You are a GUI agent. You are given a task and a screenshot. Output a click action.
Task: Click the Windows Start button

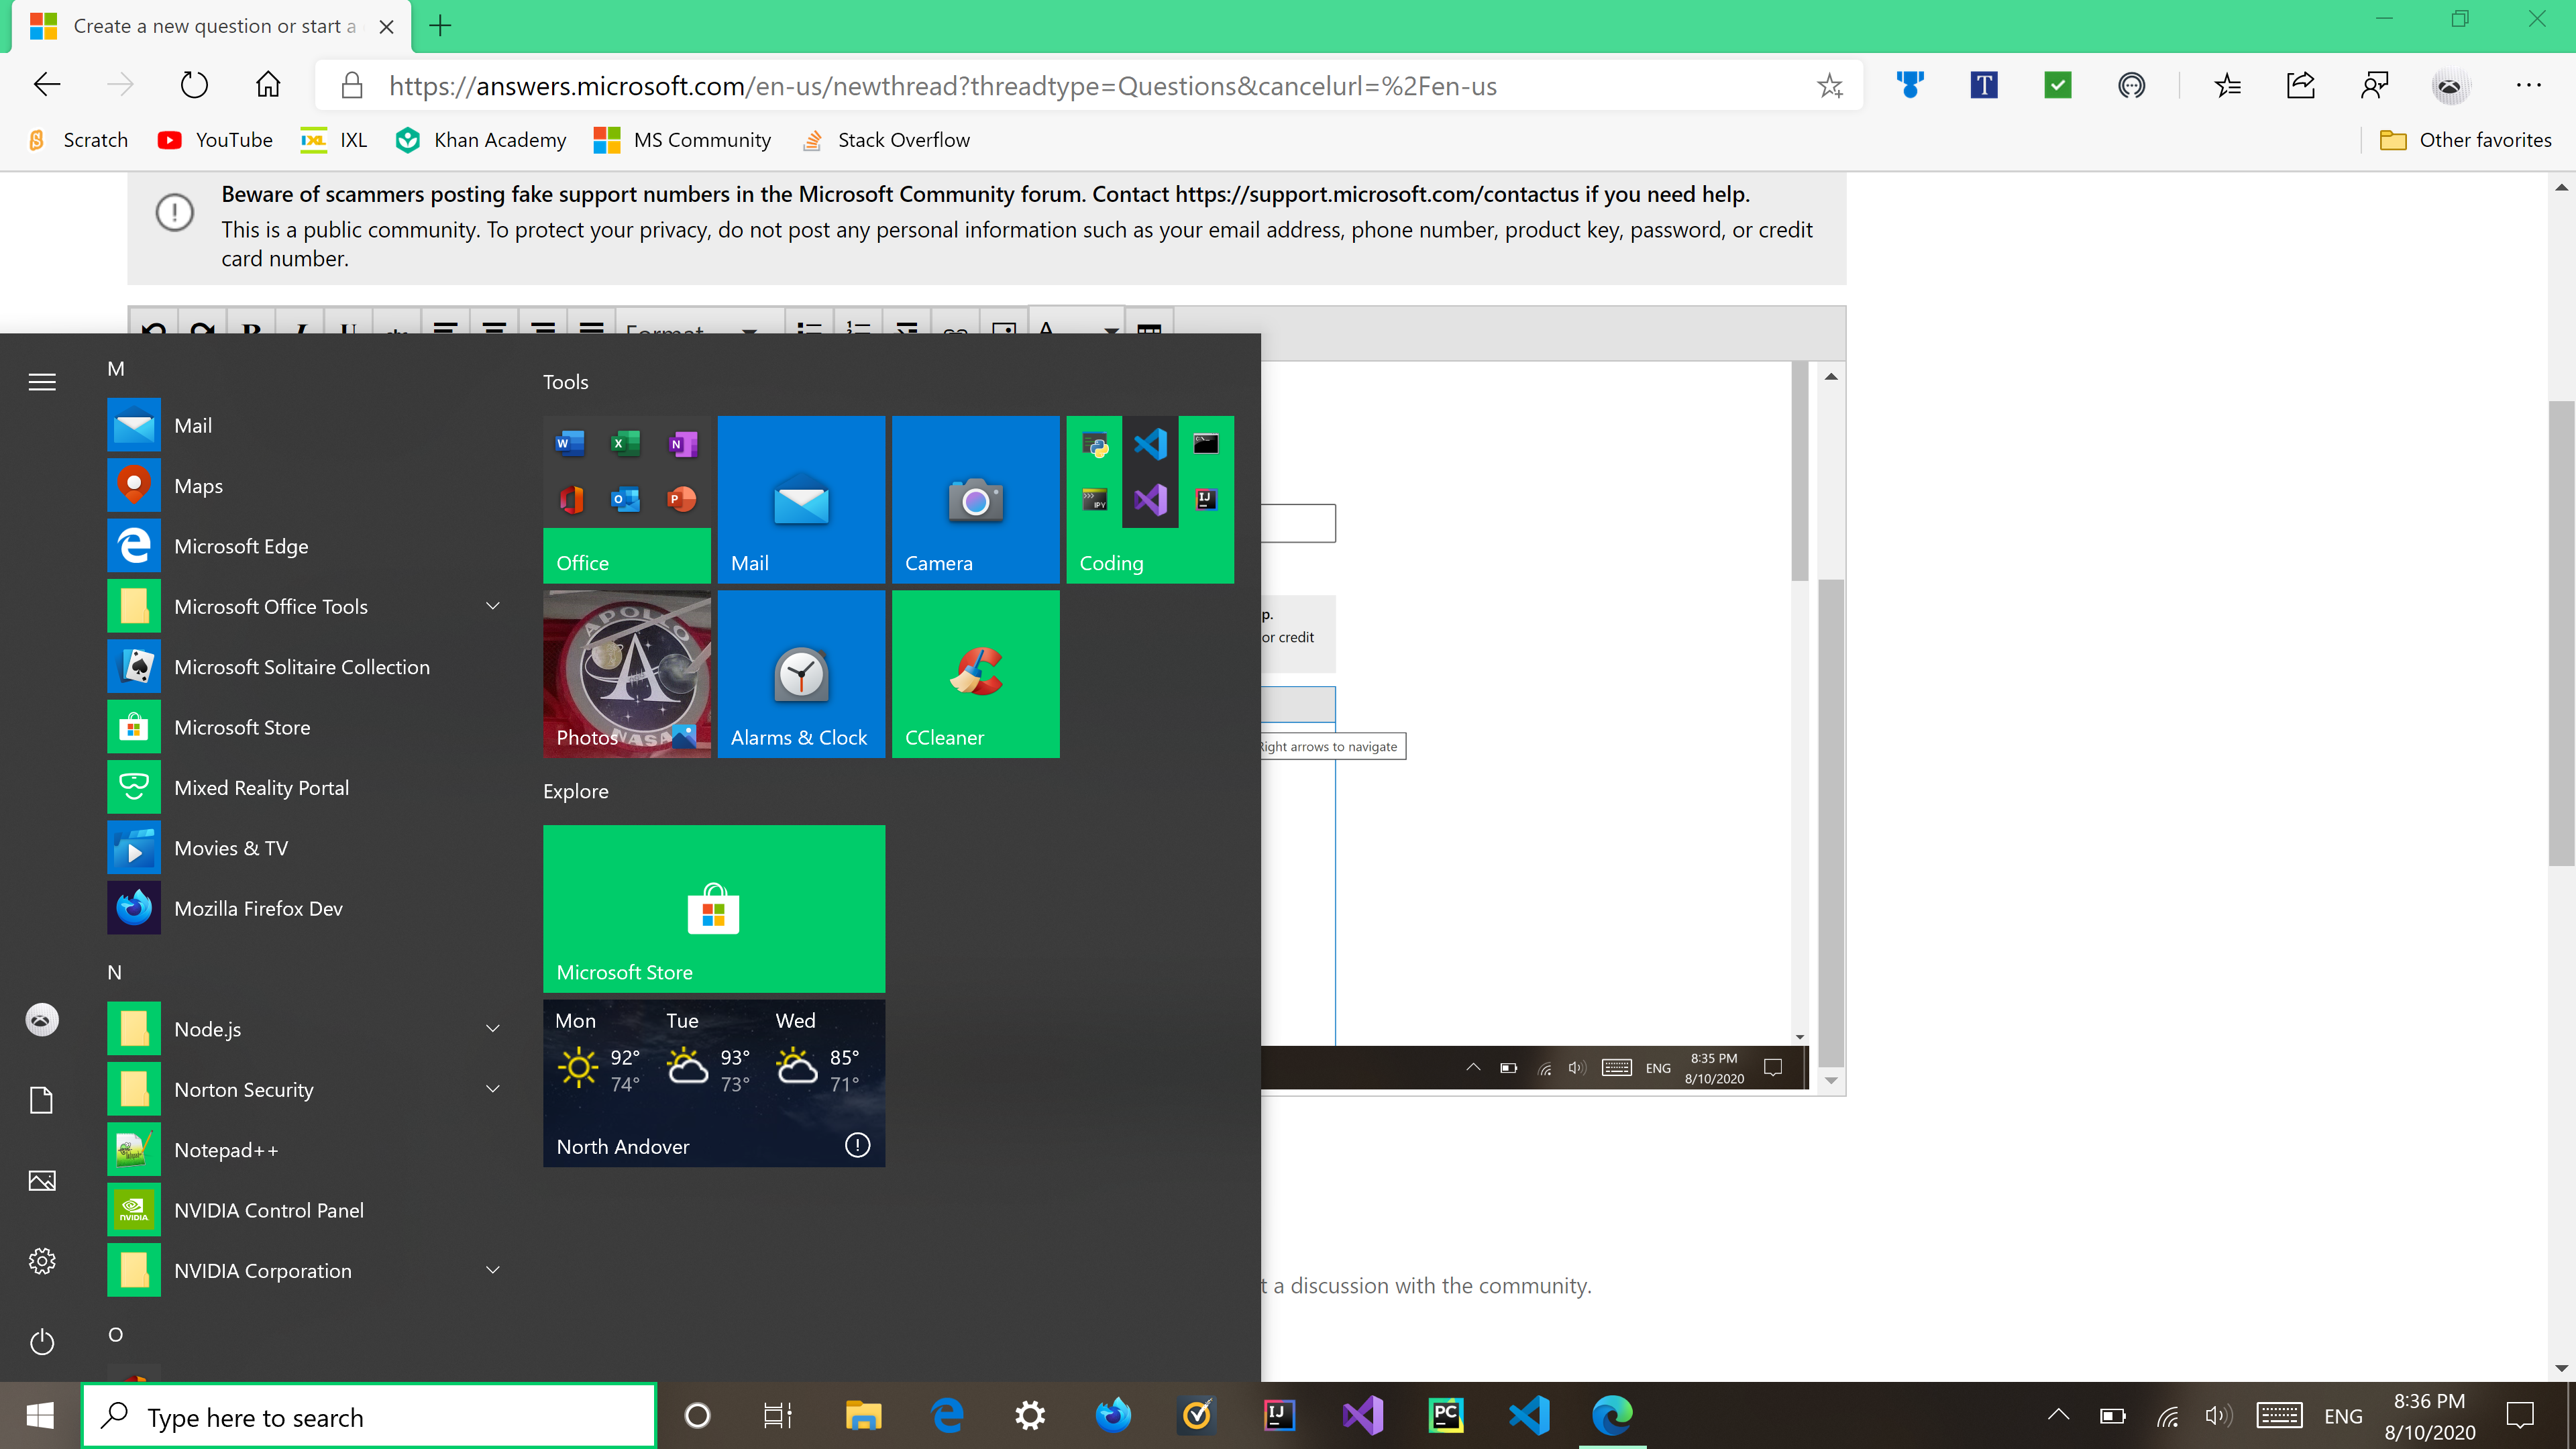tap(40, 1415)
